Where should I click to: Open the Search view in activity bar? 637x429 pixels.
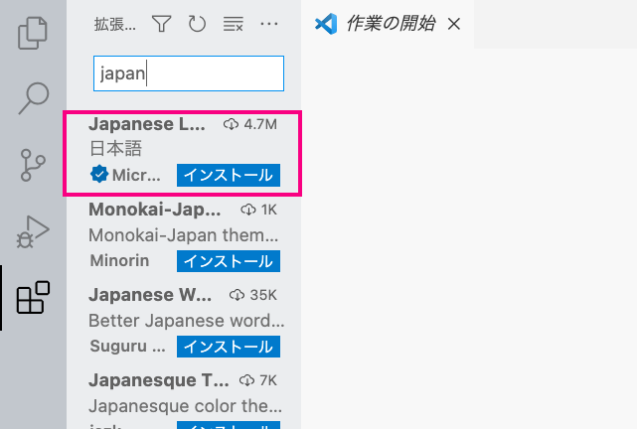point(34,98)
